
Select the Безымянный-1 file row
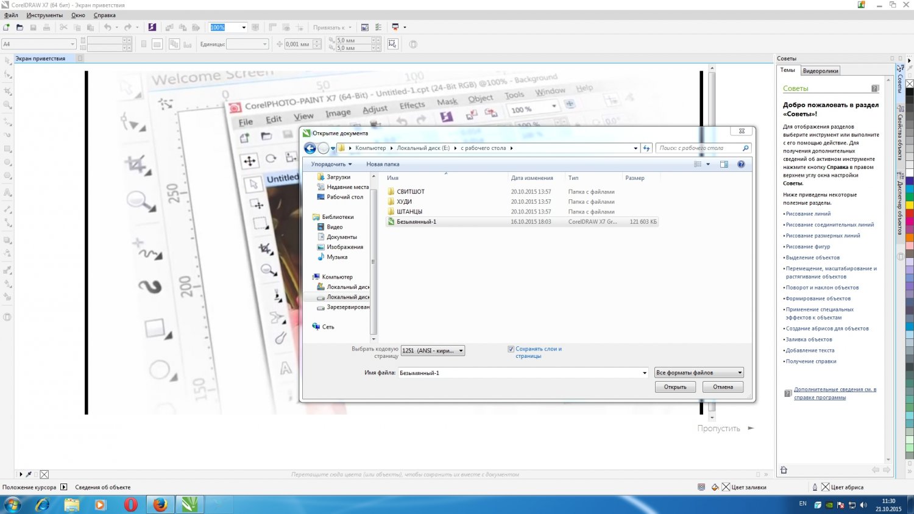click(522, 222)
